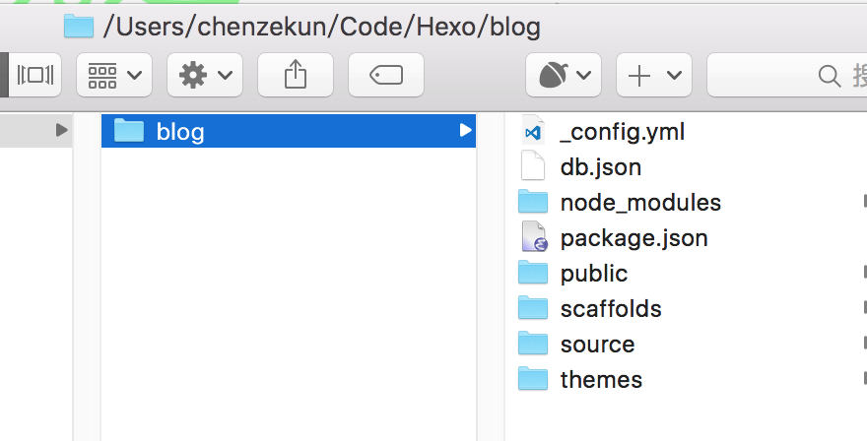Select the package.json file
Viewport: 867px width, 441px height.
(x=634, y=237)
